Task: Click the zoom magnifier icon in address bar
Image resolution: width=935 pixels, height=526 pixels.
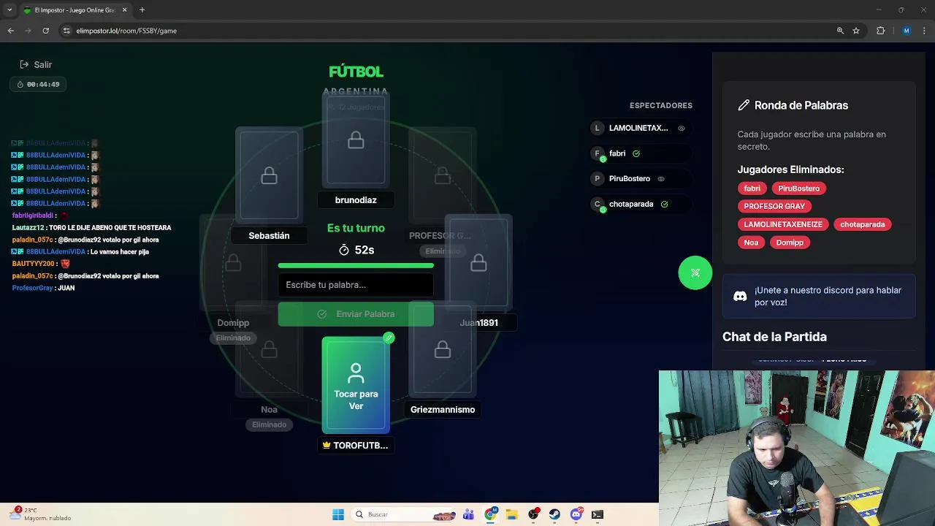Action: [840, 31]
